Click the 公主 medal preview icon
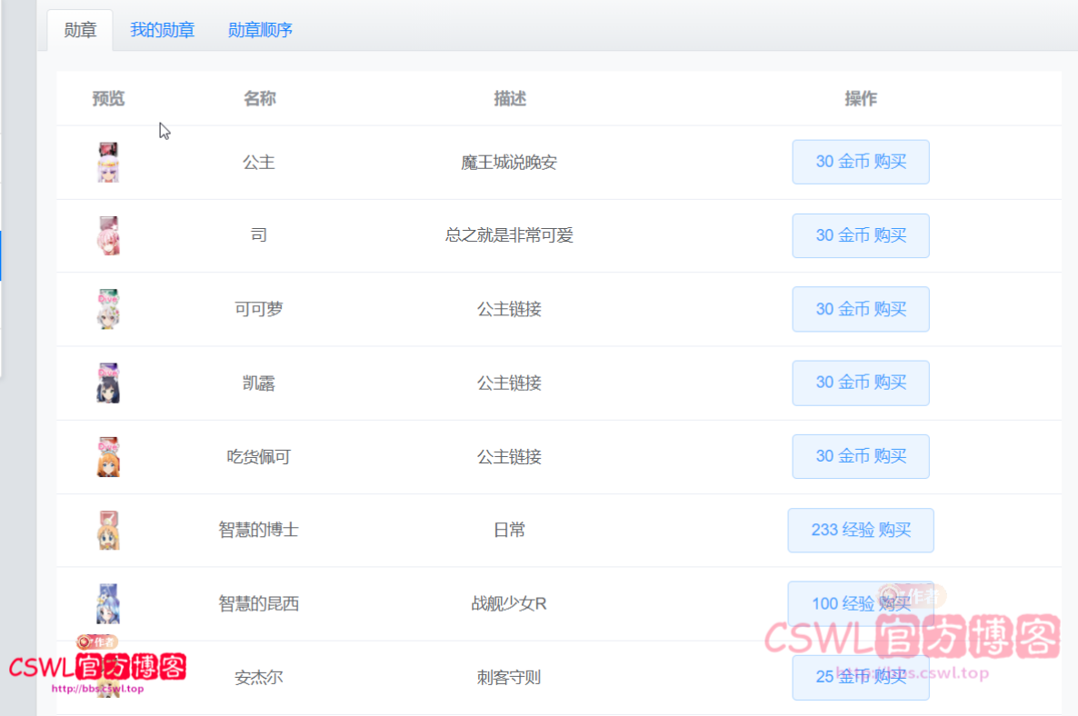Viewport: 1078px width, 716px height. tap(108, 163)
